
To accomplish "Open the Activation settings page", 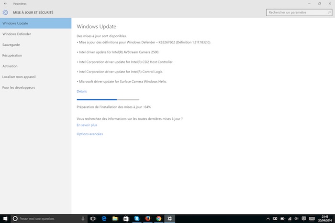I will click(x=10, y=66).
